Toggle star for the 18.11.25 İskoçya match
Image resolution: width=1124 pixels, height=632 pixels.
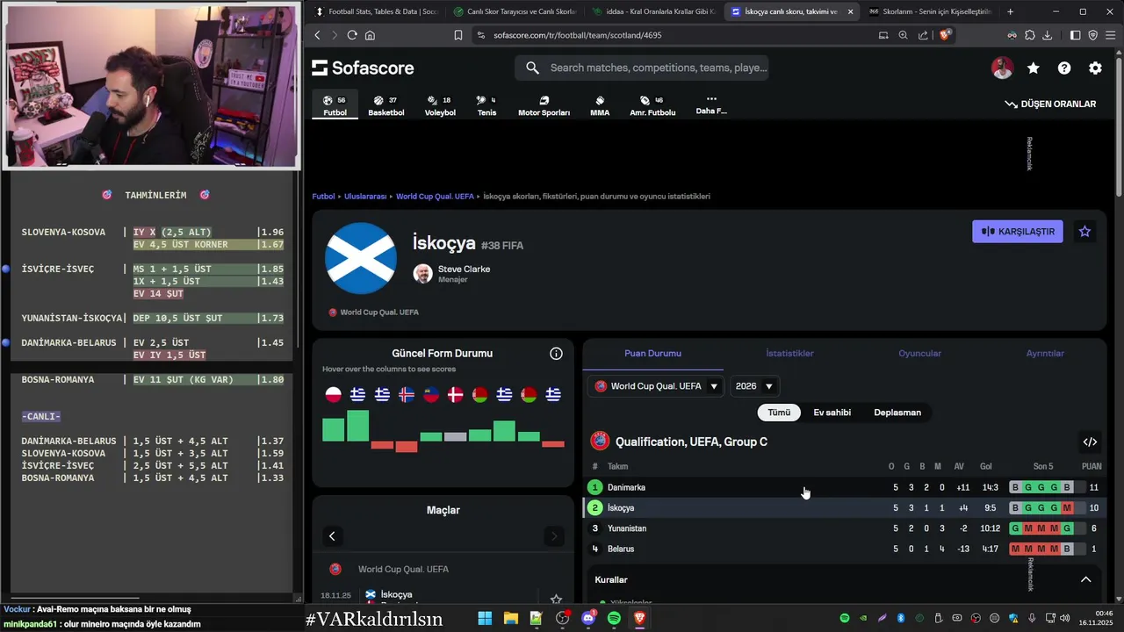pyautogui.click(x=556, y=600)
